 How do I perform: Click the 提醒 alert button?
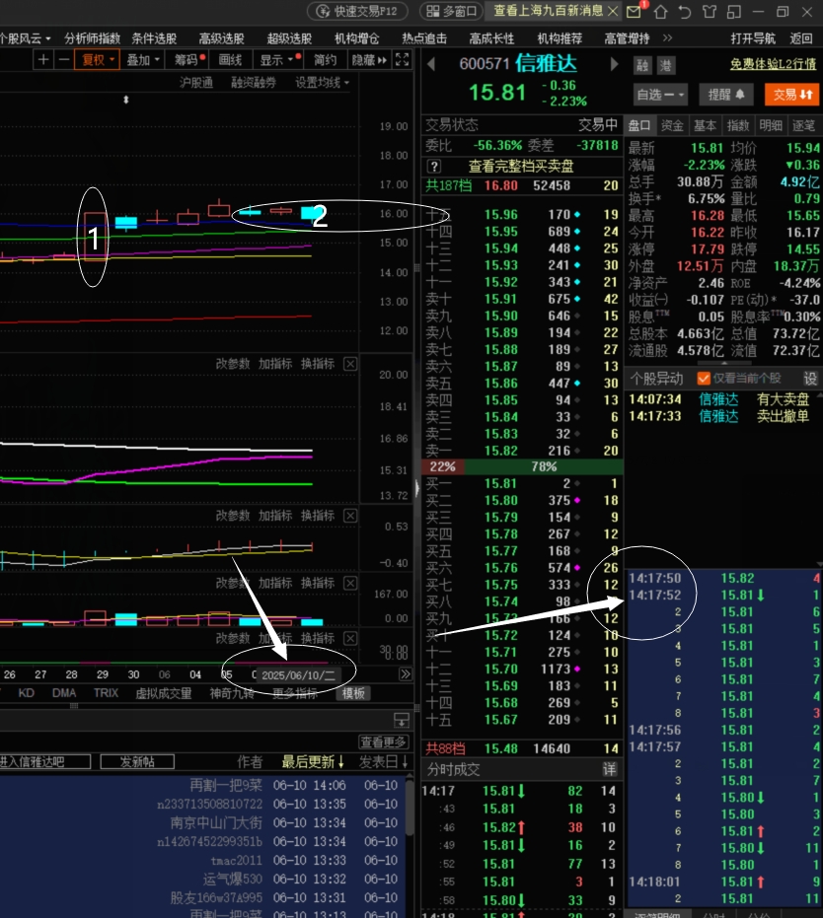[x=725, y=95]
